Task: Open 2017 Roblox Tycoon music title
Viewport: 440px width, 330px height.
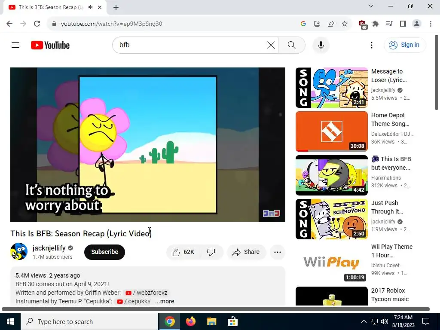Action: click(x=390, y=295)
